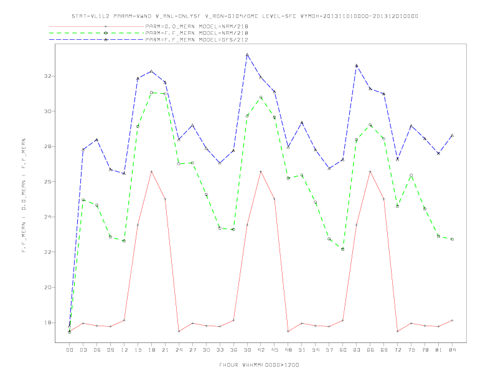Click x-axis tick label 54

pyautogui.click(x=316, y=350)
